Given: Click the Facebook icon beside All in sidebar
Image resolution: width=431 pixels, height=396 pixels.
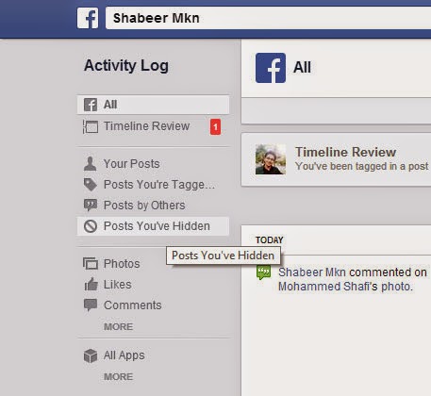Looking at the screenshot, I should (x=91, y=105).
